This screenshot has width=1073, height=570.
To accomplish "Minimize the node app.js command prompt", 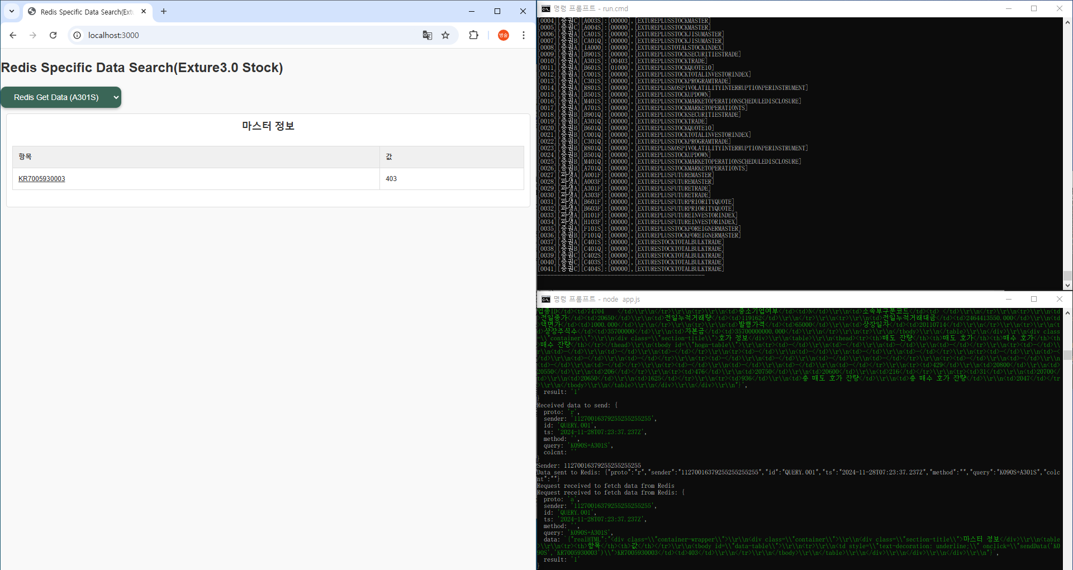I will click(x=1009, y=299).
